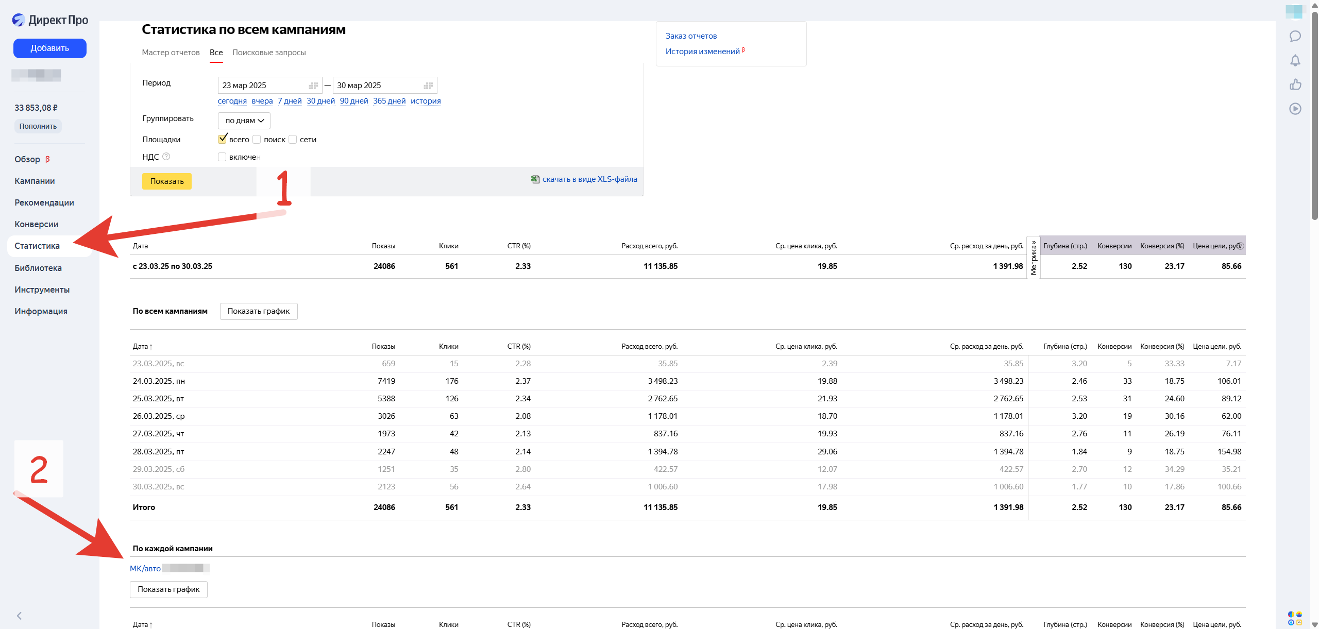Collapse sidebar with bottom-left chevron
Screen dimensions: 1319x629
coord(19,616)
